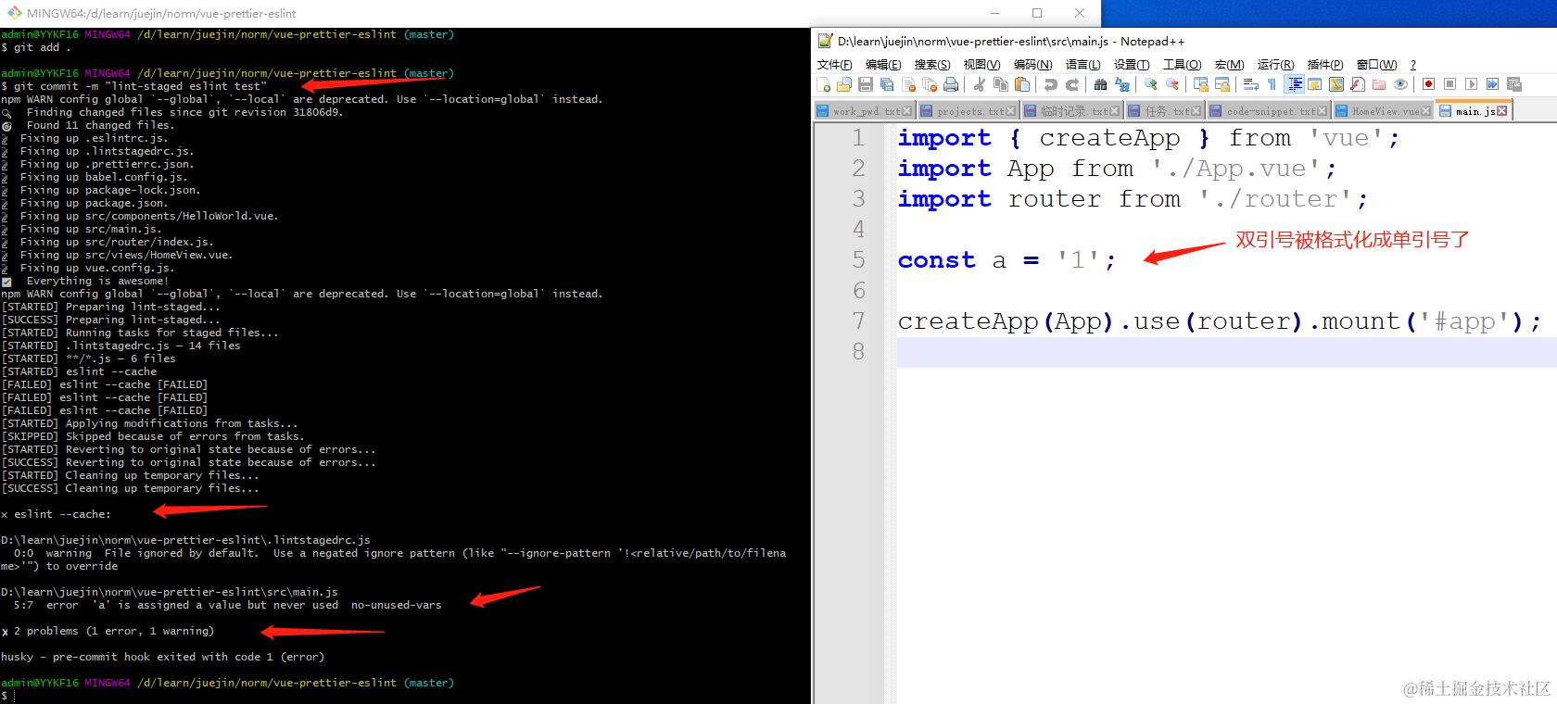This screenshot has height=704, width=1557.
Task: Open the 搜索(S) menu
Action: click(x=932, y=64)
